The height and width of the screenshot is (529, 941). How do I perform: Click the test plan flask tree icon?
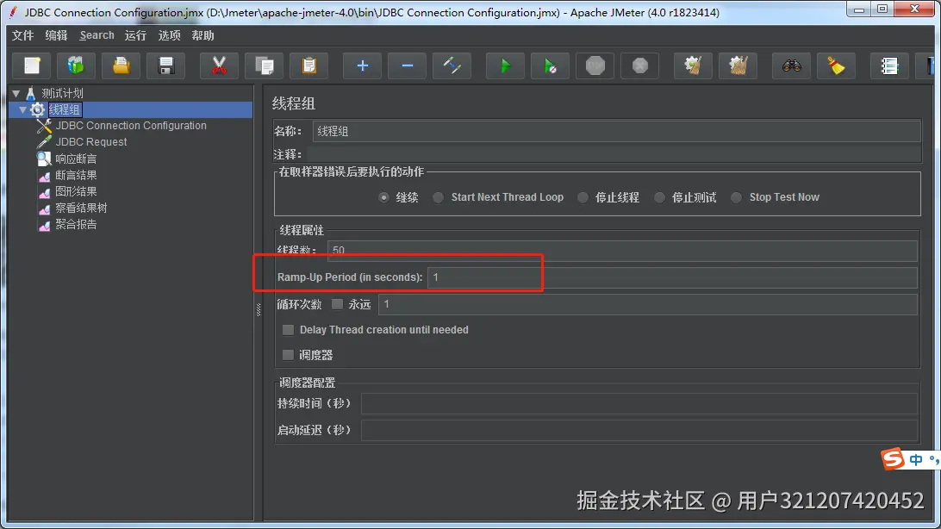[x=31, y=94]
